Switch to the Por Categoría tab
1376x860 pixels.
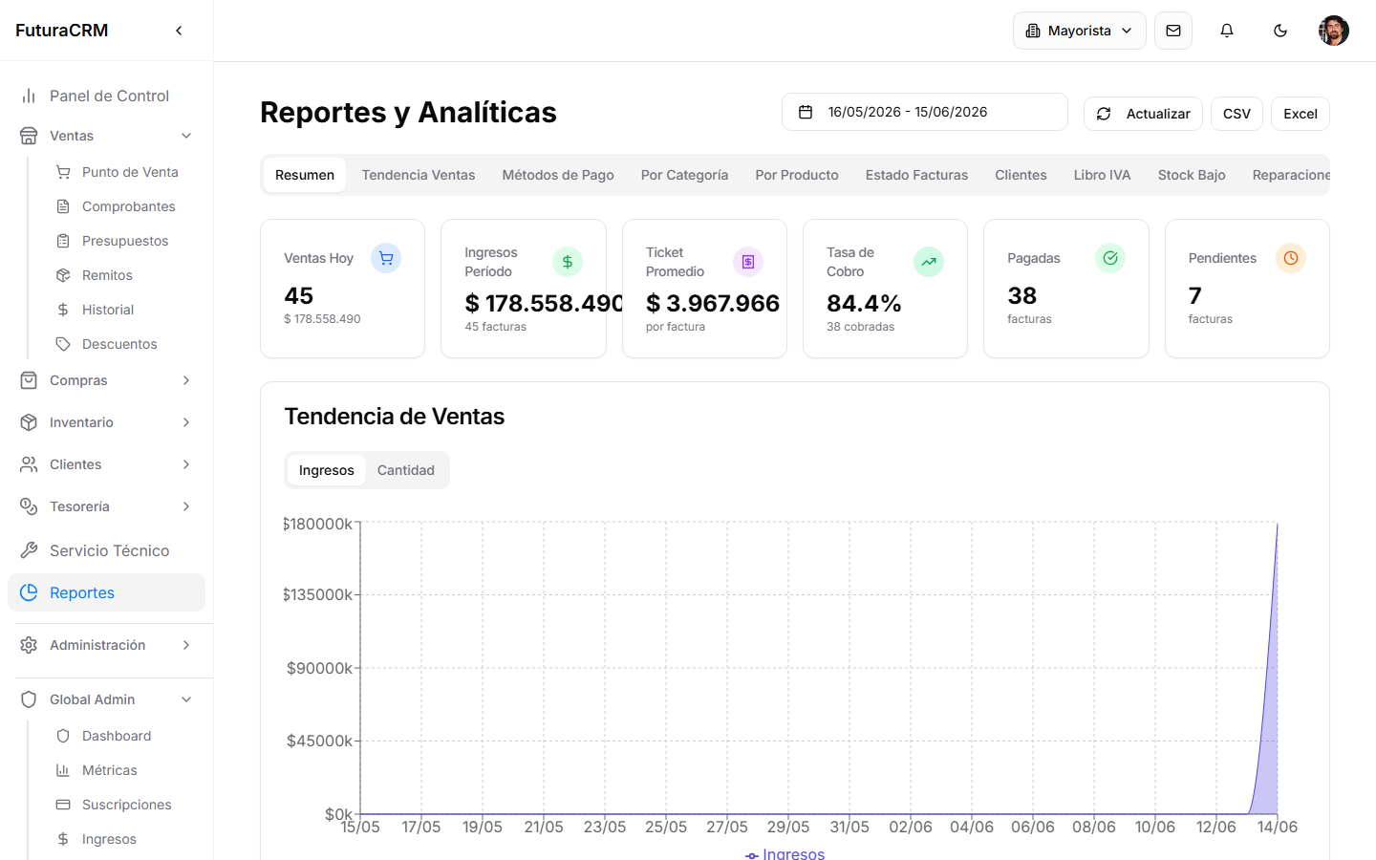click(684, 175)
